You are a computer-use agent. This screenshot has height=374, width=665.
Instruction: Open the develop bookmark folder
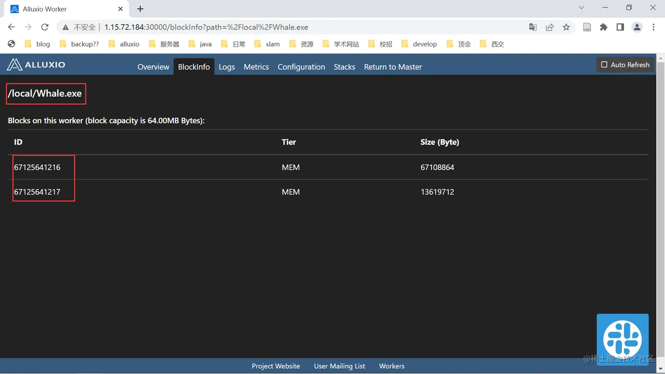419,44
